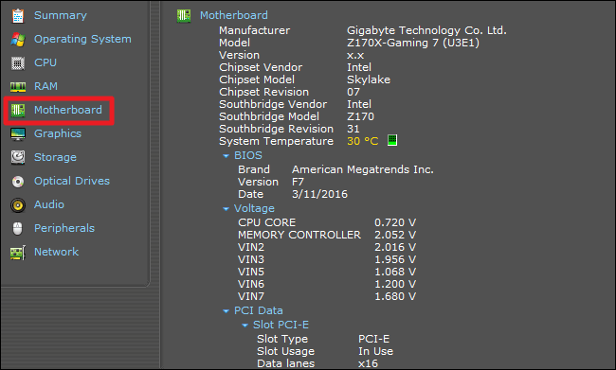Screen dimensions: 616x370
Task: Click the Storage hard drive icon
Action: point(18,157)
